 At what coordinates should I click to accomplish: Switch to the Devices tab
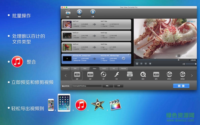(65, 68)
